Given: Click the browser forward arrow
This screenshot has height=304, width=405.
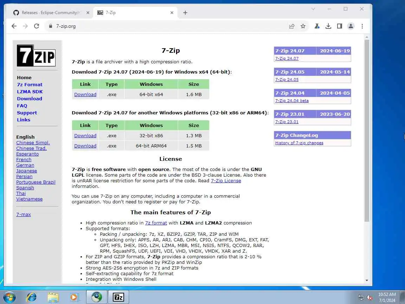Looking at the screenshot, I should pos(25,26).
